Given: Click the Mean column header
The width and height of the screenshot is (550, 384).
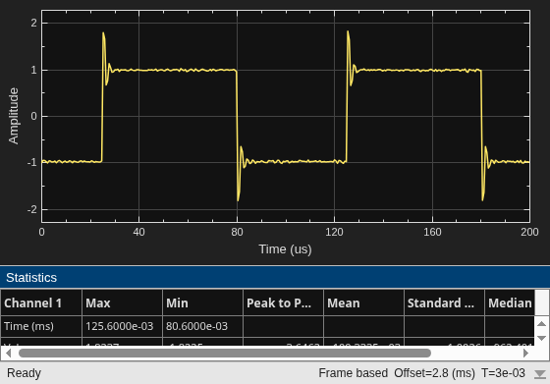Looking at the screenshot, I should pos(363,302).
